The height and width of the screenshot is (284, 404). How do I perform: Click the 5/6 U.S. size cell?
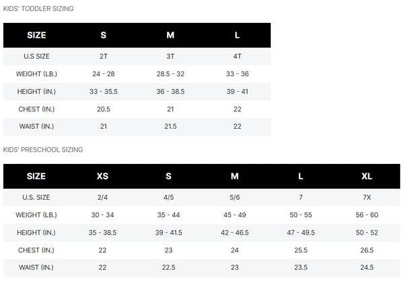[234, 197]
